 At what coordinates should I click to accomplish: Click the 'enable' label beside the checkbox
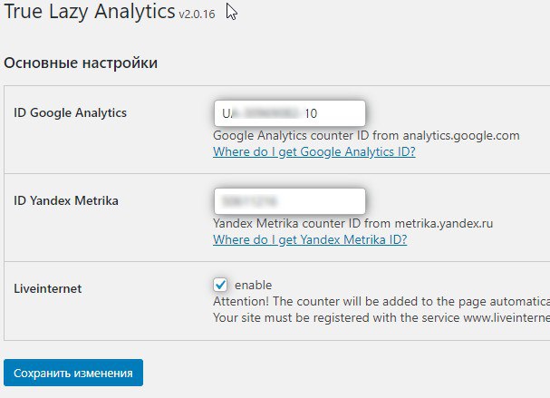coord(253,285)
